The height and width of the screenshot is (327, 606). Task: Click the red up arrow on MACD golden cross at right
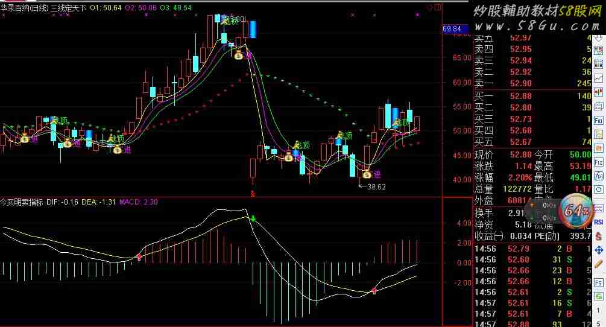point(374,290)
